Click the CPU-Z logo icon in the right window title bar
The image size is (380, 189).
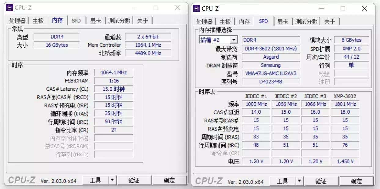click(197, 9)
